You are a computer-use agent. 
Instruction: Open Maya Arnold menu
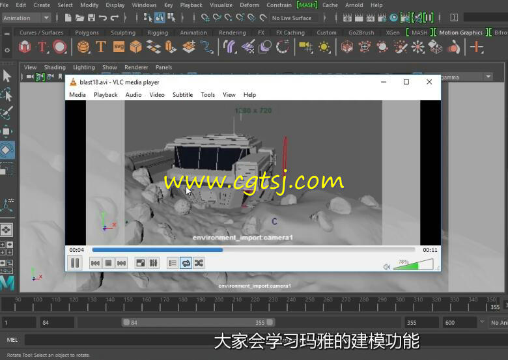[x=354, y=5]
